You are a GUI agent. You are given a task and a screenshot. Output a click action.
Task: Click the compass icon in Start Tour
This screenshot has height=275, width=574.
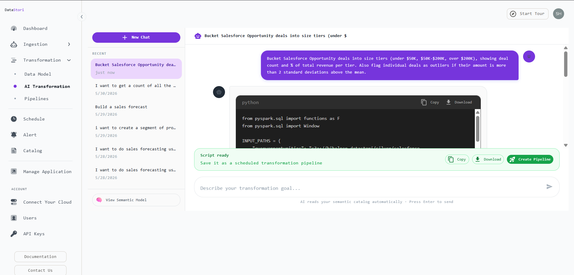[x=513, y=14]
